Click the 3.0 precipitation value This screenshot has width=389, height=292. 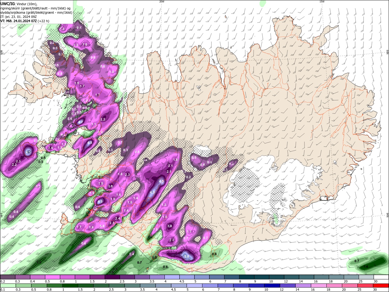pos(170,226)
